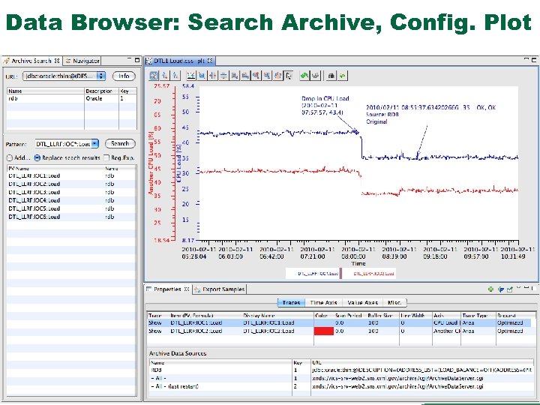The height and width of the screenshot is (405, 540).
Task: Click the red 'Another CPU Load' axis label
Action: pos(151,163)
